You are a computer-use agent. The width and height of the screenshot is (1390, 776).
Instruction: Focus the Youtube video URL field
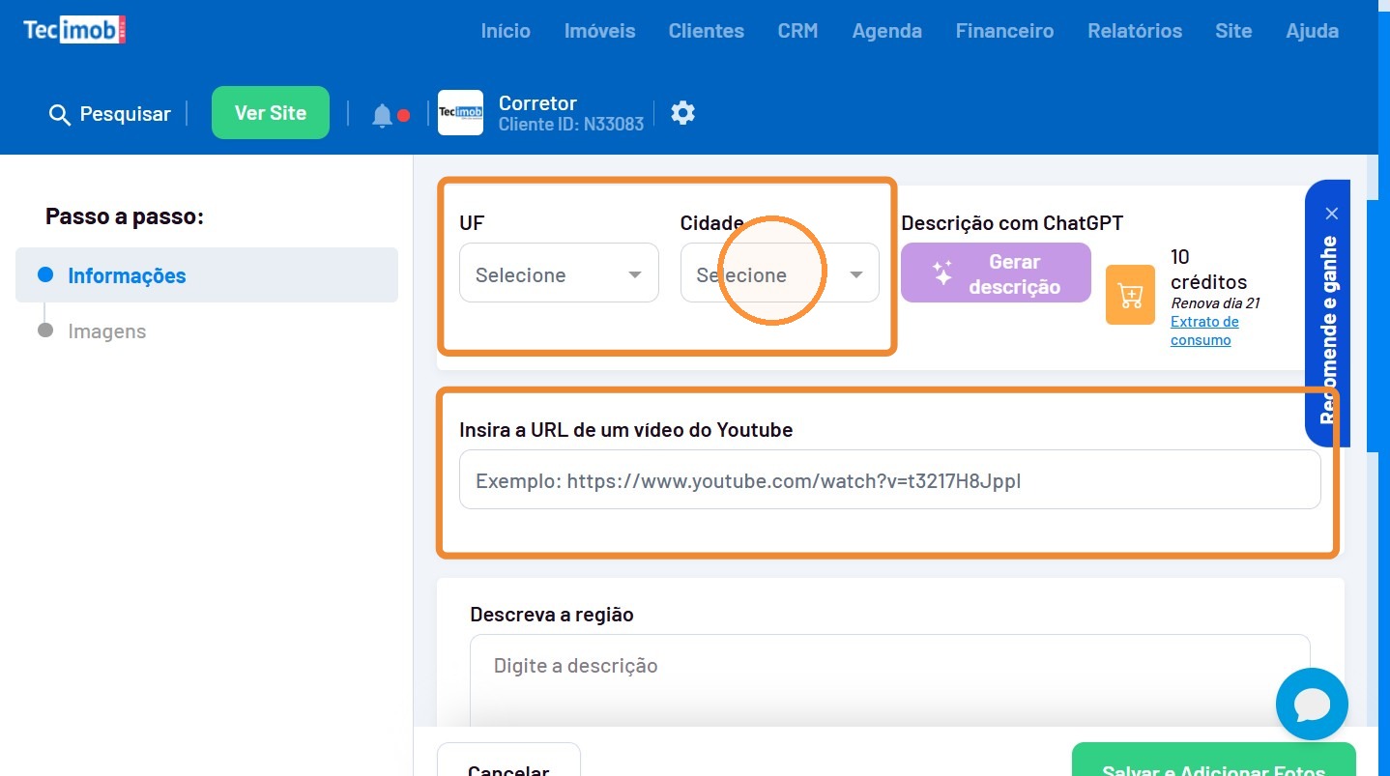(x=889, y=479)
